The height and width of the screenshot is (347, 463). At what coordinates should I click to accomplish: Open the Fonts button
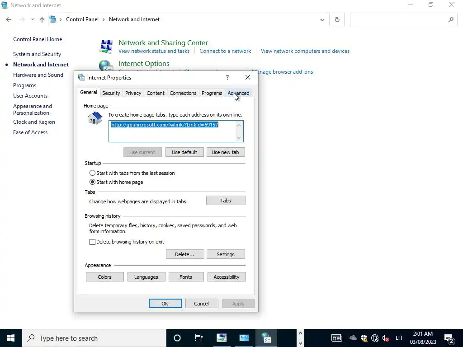pos(186,277)
